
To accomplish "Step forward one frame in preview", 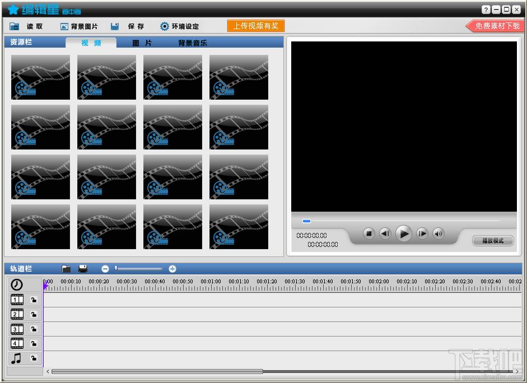I will [422, 233].
